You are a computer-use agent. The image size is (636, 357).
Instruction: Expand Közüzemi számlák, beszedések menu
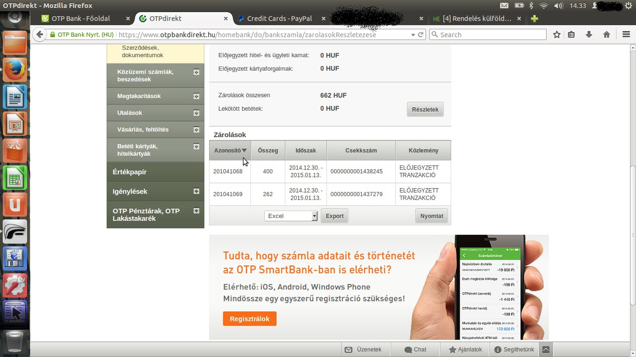[x=196, y=72]
